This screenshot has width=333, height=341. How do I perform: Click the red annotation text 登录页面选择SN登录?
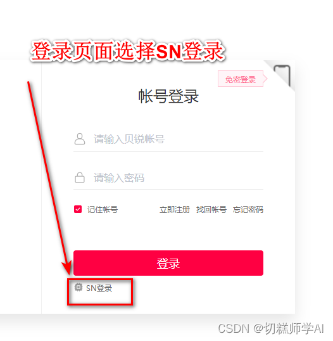tap(128, 51)
